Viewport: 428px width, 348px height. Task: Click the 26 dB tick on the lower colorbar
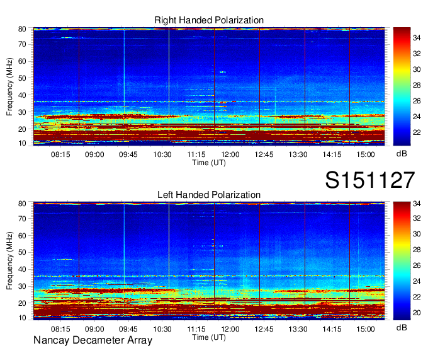(417, 265)
